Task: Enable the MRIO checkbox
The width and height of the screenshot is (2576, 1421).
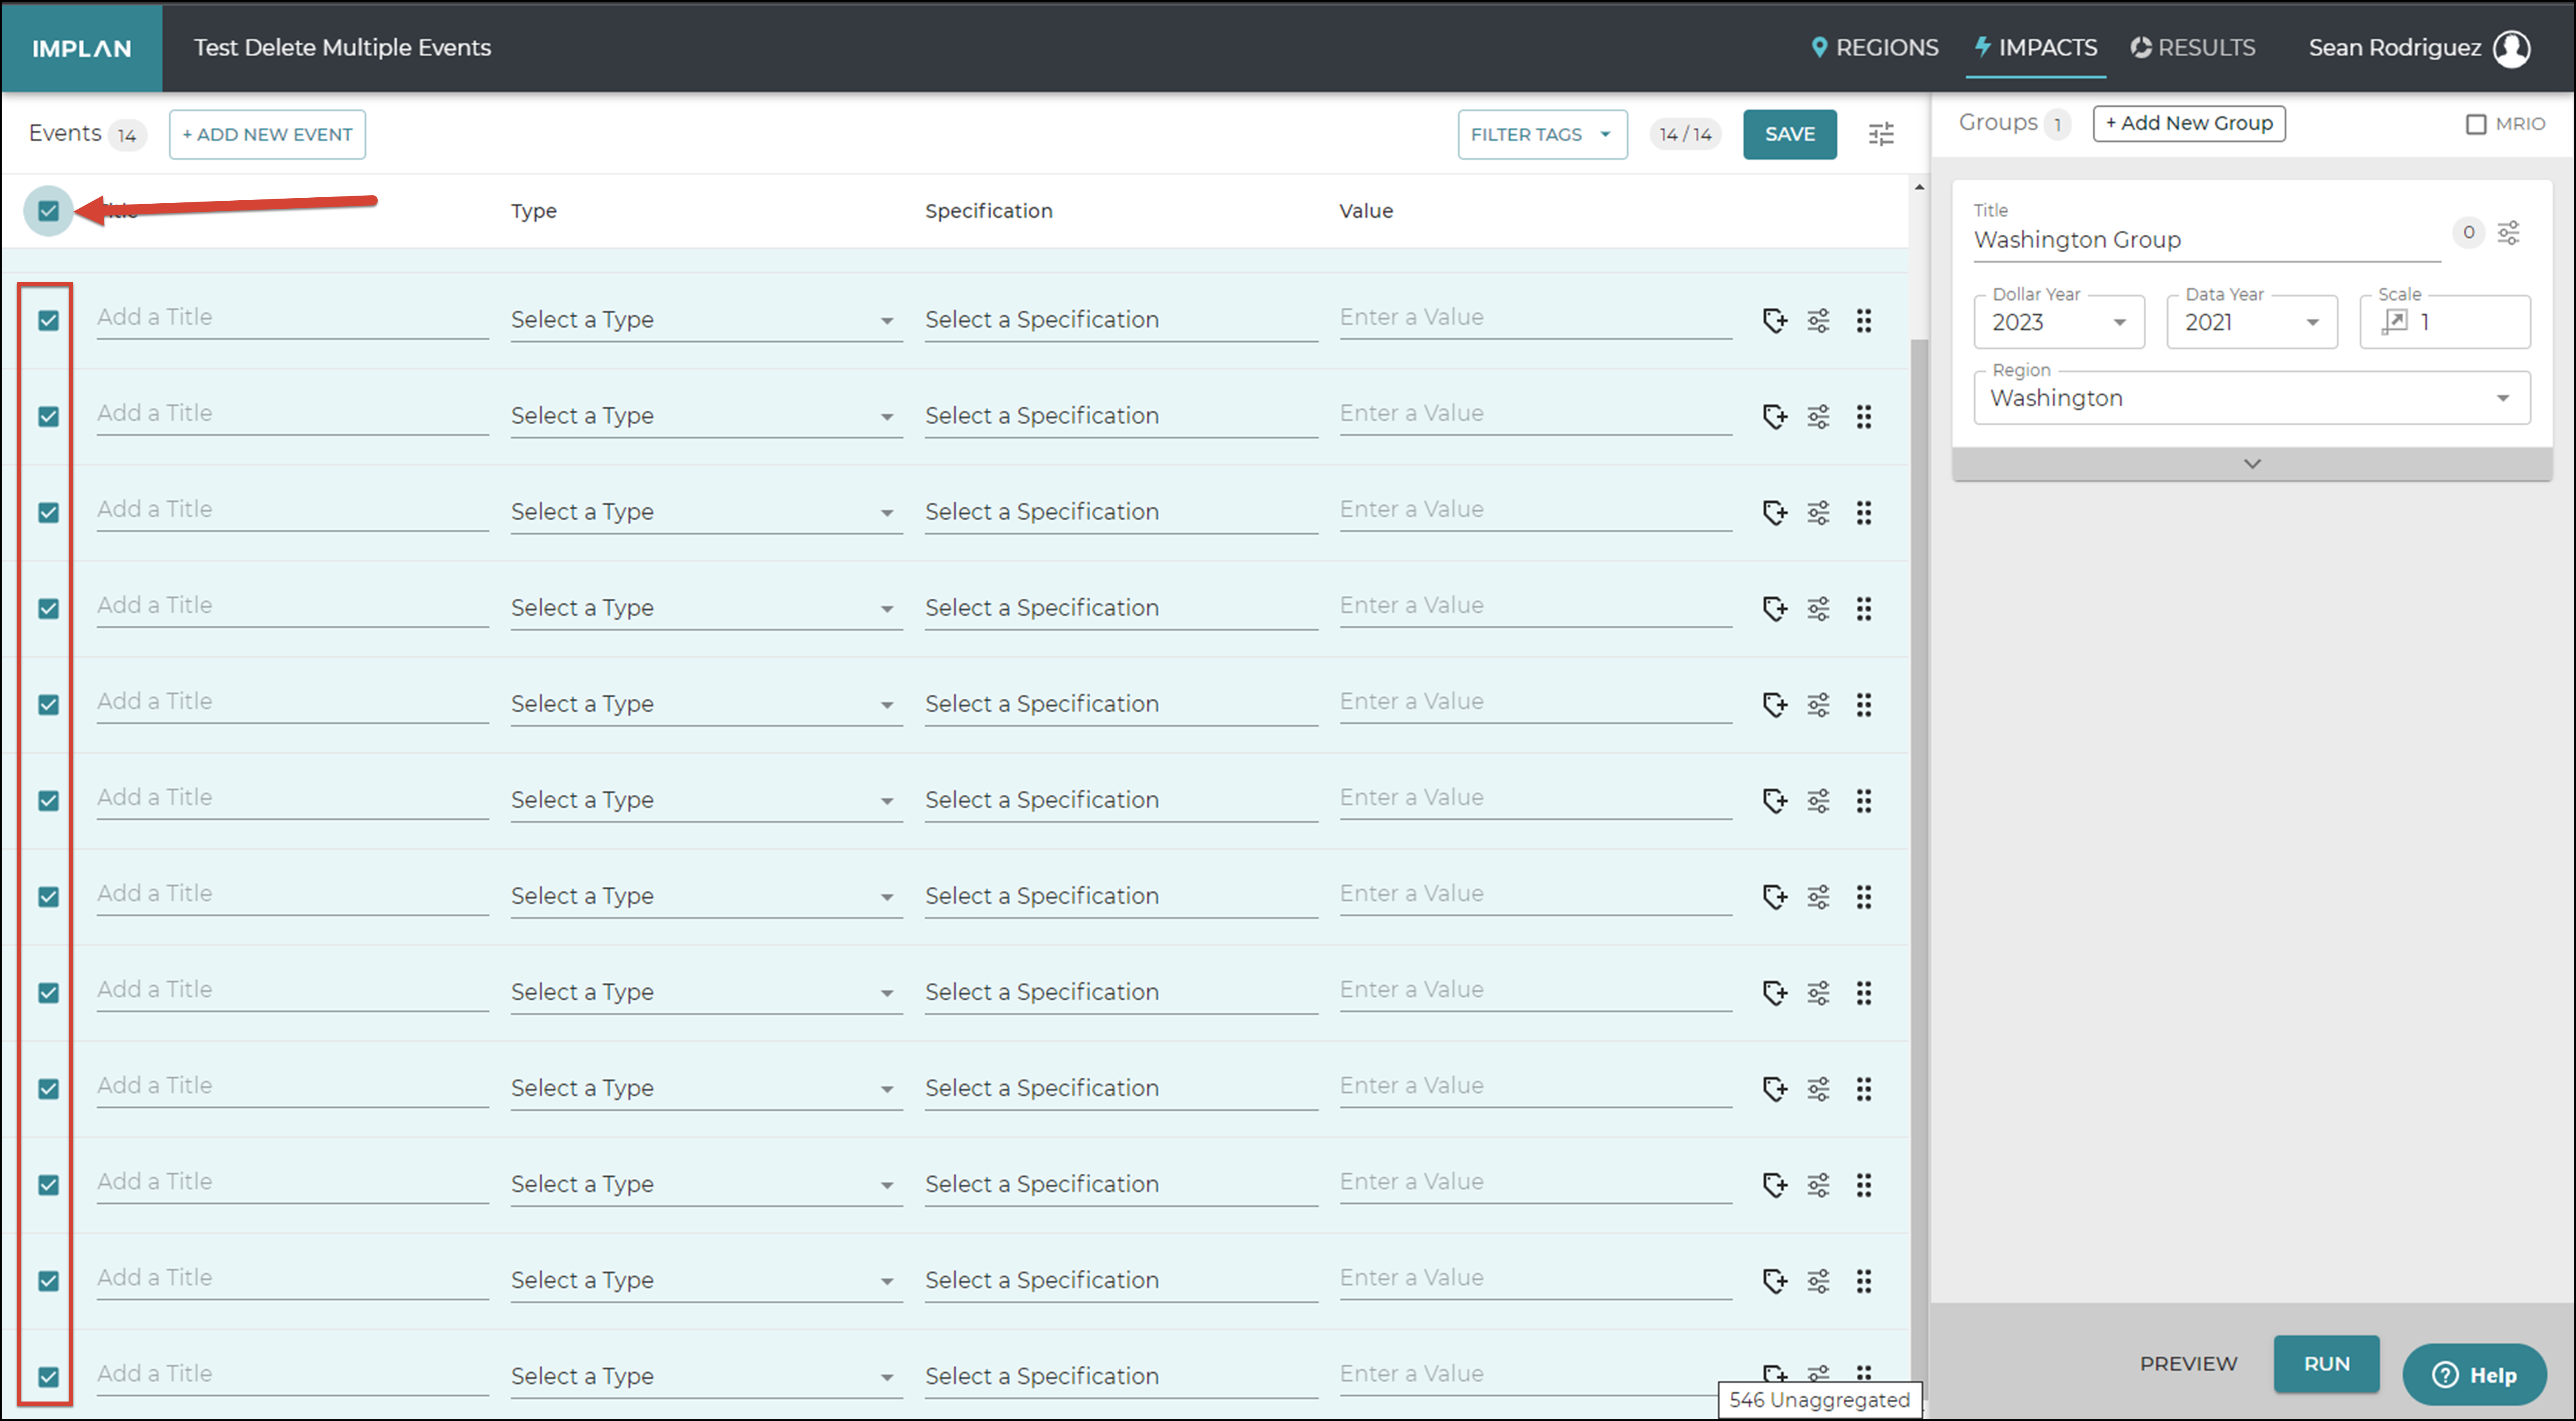Action: click(x=2476, y=124)
